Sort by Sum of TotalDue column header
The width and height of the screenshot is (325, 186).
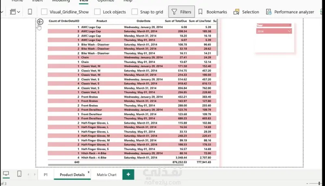coord(176,21)
